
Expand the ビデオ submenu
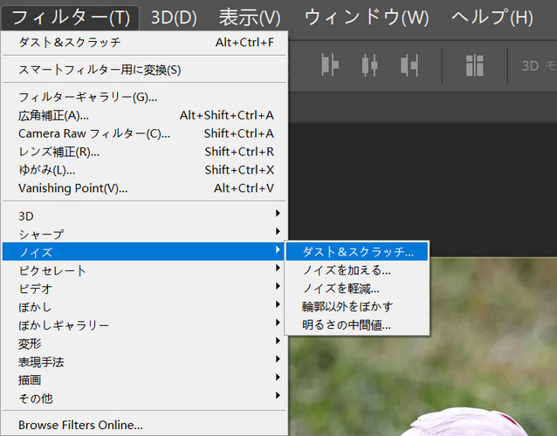[144, 289]
